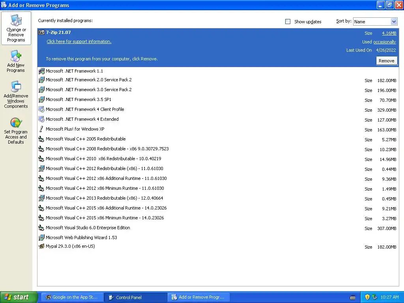Select Mypal 29.3.0 (x86 en-US) entry
Viewport: 404px width, 303px height.
[x=218, y=246]
